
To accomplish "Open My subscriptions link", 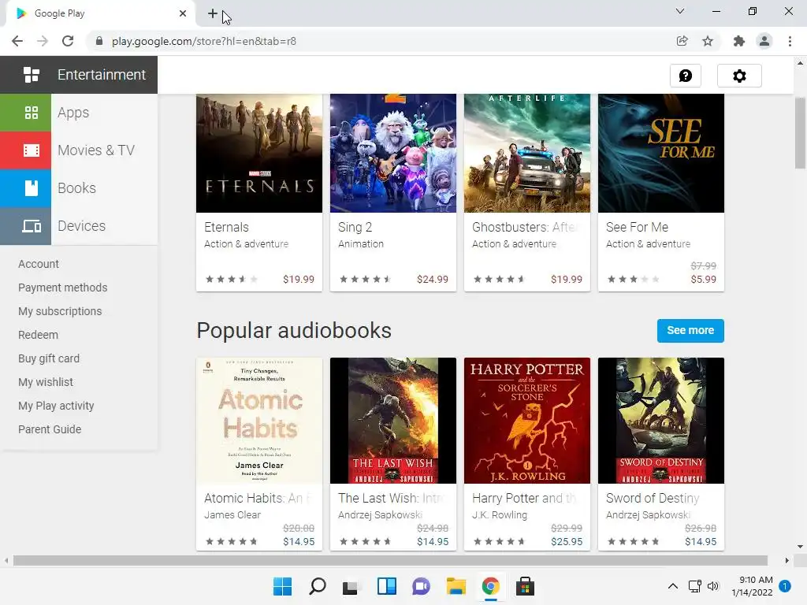I will tap(60, 311).
